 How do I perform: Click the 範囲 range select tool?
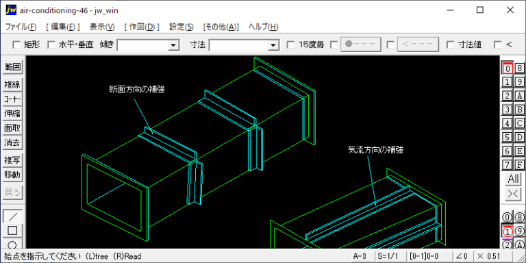pos(12,67)
